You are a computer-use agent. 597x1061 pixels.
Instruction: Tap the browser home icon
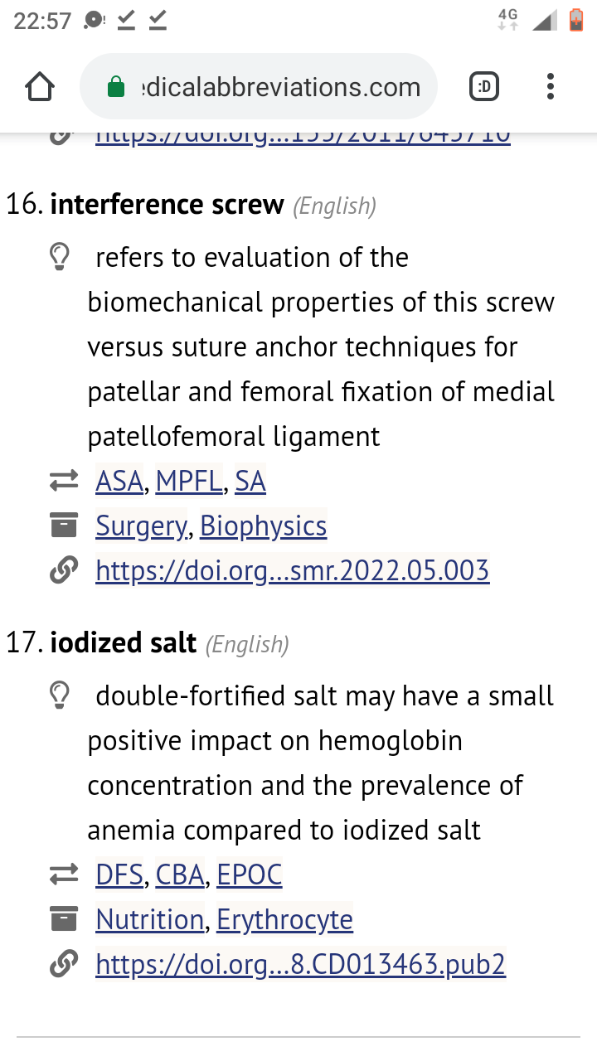click(x=40, y=86)
